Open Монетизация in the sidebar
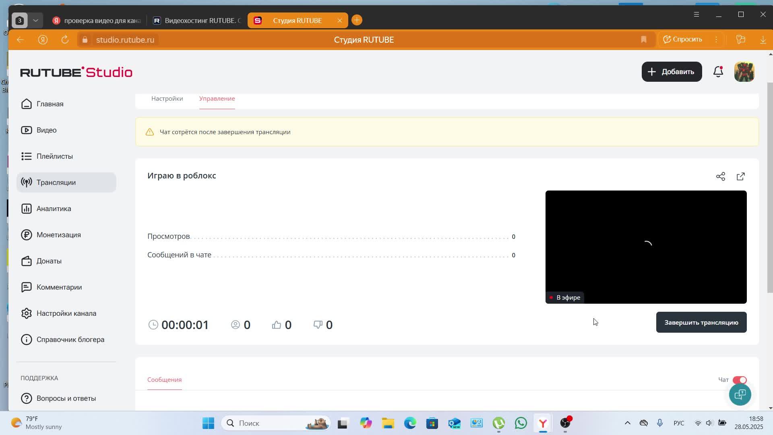This screenshot has height=435, width=773. [58, 235]
